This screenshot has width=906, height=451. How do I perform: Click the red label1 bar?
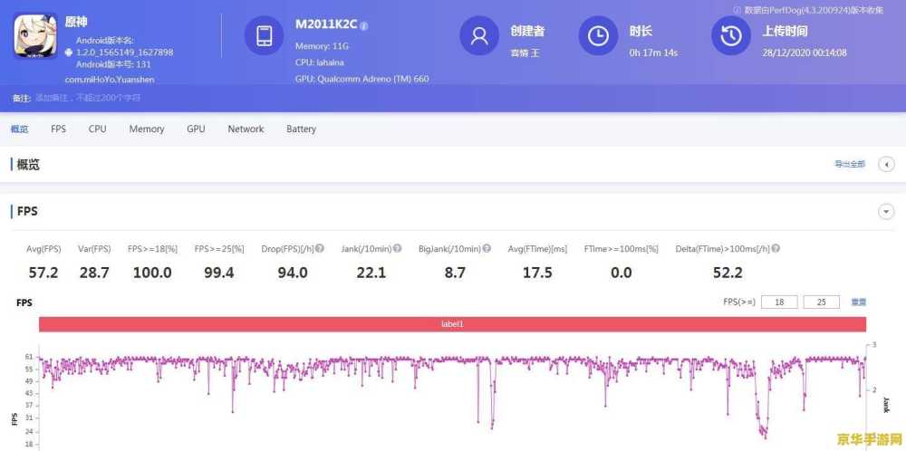click(x=452, y=323)
